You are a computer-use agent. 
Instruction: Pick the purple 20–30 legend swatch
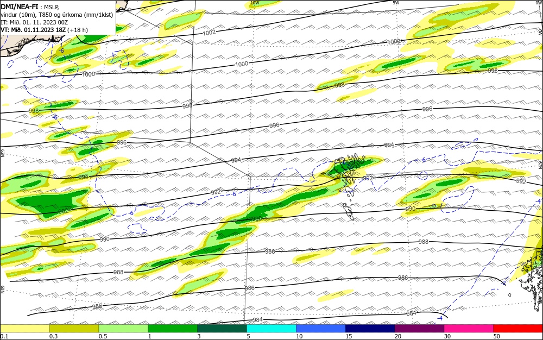pos(419,329)
